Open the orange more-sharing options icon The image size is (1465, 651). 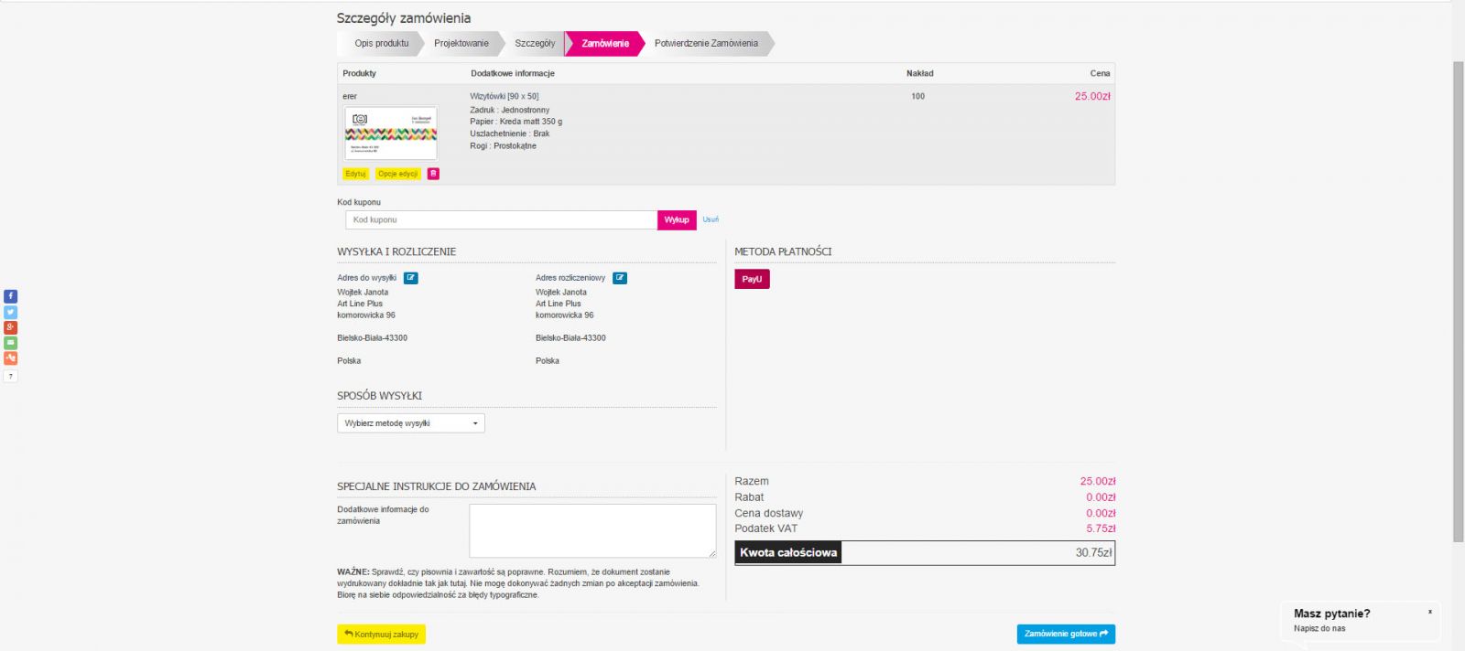10,358
